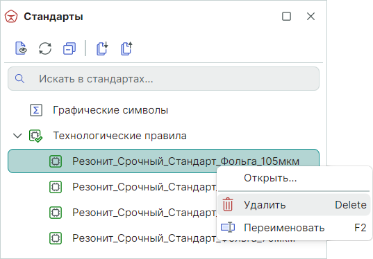Collapse all tree items icon
This screenshot has width=373, height=259.
[69, 48]
